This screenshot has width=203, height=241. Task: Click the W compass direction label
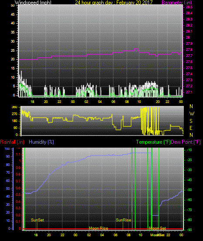[192, 114]
